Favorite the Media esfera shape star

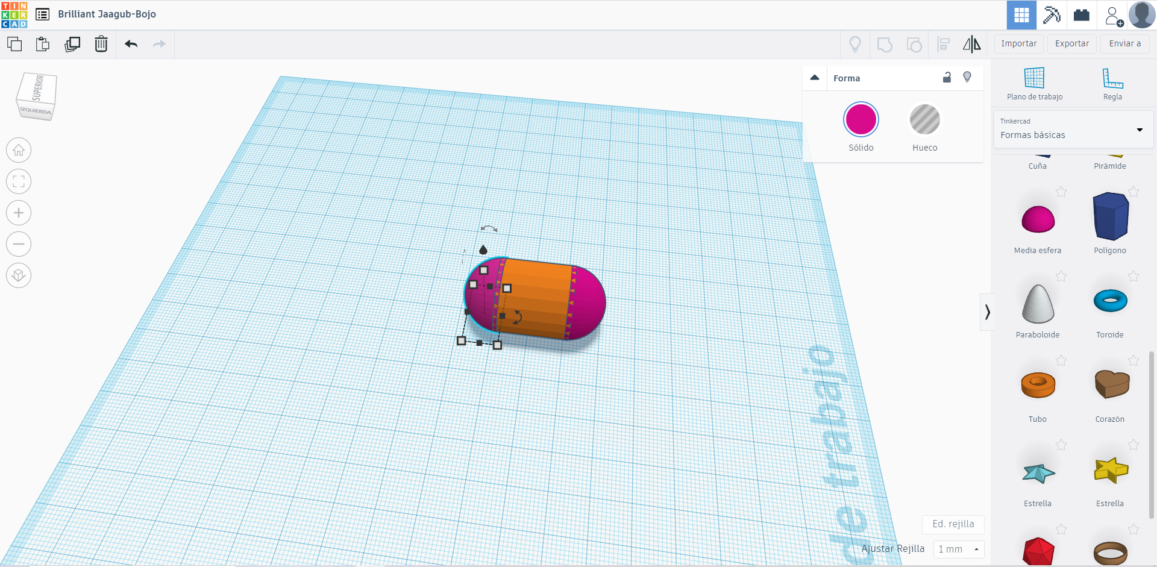[x=1061, y=192]
